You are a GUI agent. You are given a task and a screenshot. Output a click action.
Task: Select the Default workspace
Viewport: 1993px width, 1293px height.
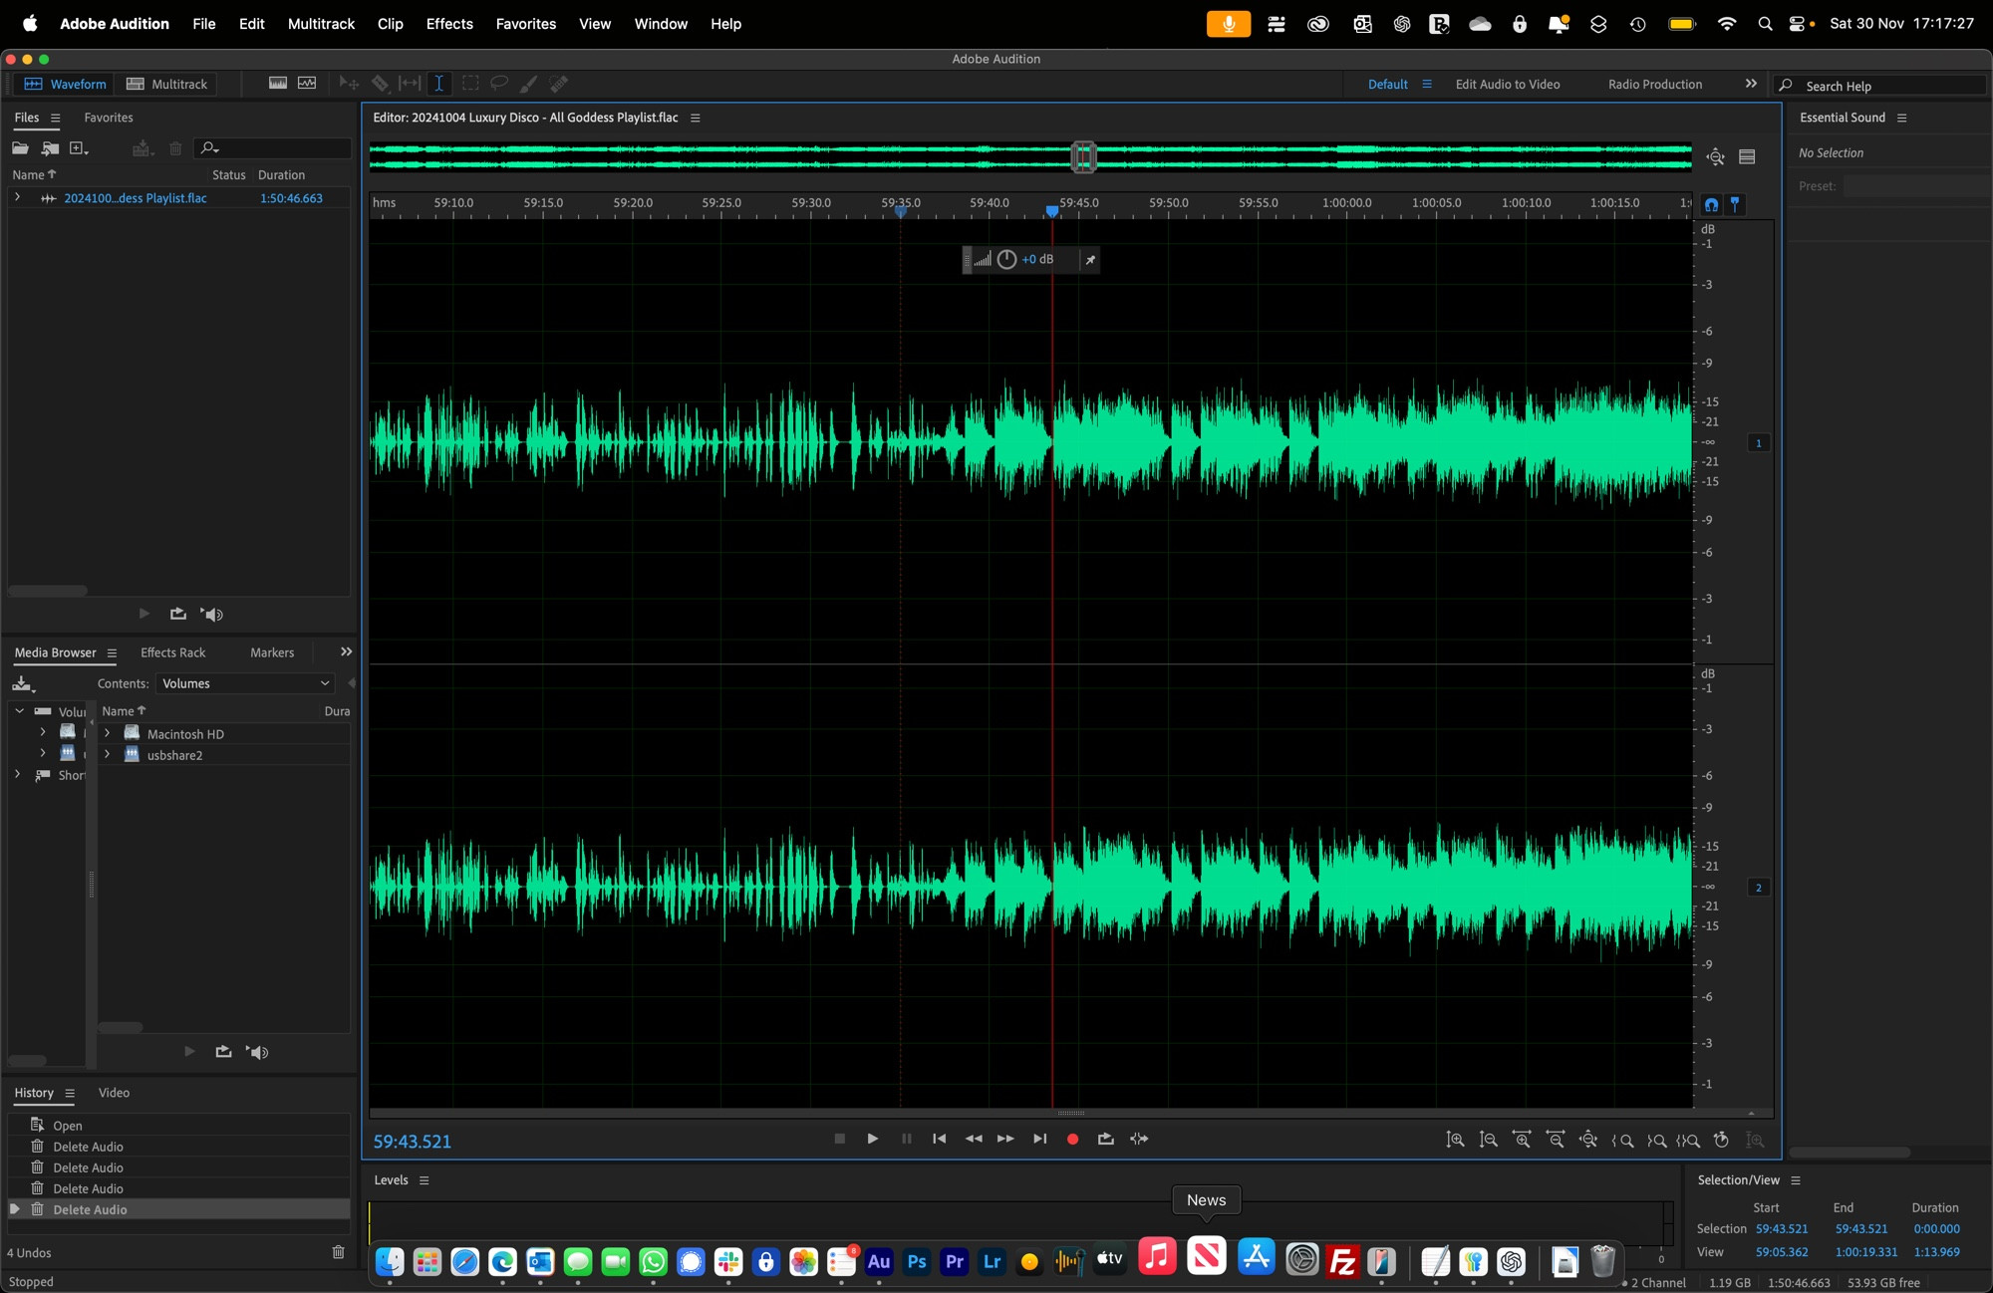click(1387, 85)
